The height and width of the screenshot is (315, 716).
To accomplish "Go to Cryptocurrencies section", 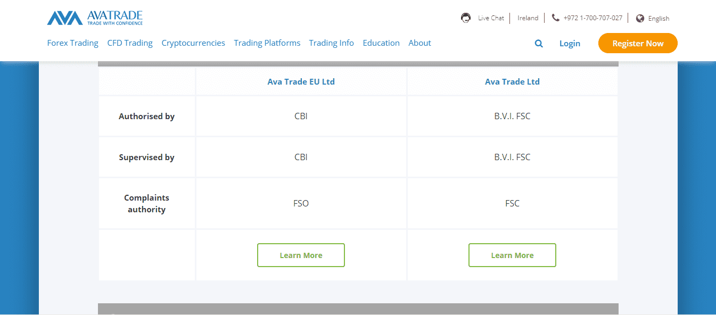I will [193, 43].
